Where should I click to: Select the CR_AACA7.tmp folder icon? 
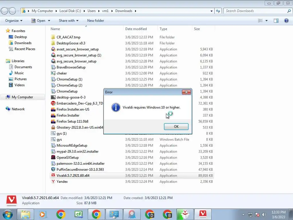tap(53, 37)
